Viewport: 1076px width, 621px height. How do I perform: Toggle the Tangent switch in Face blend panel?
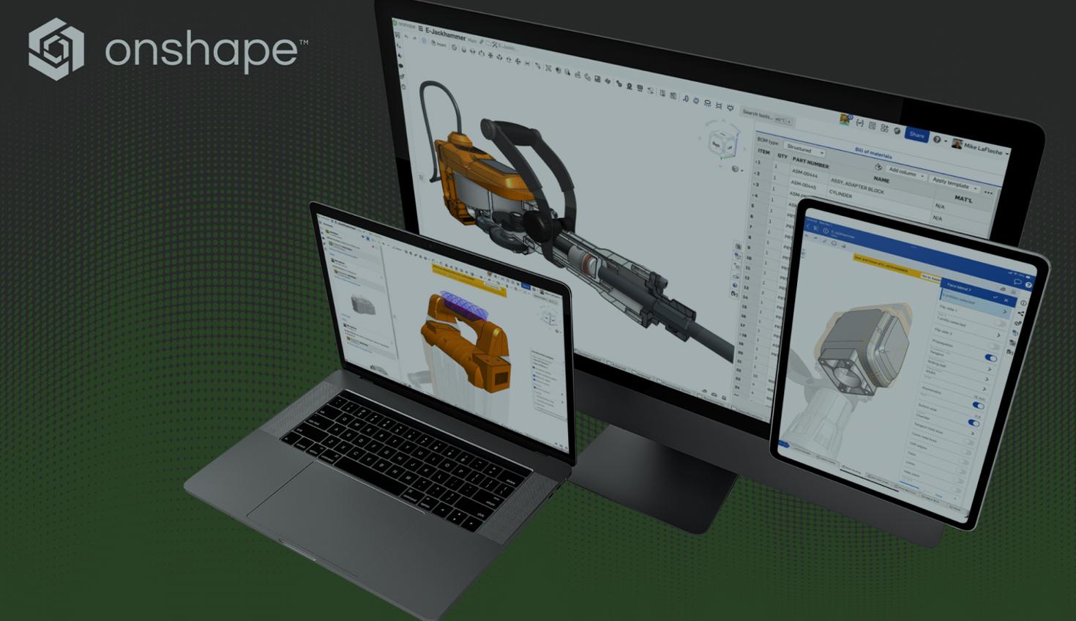pyautogui.click(x=991, y=357)
